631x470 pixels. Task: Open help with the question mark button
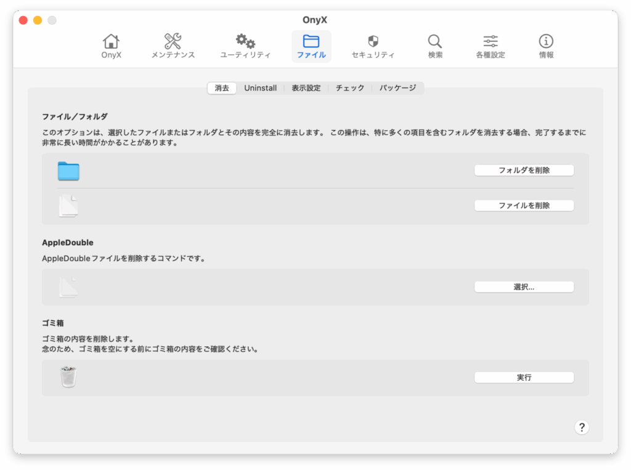point(582,427)
